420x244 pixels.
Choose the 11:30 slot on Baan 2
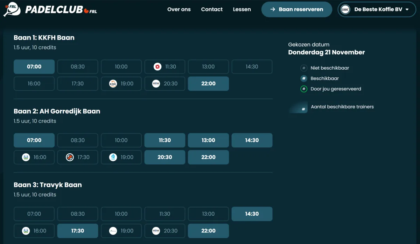[164, 140]
